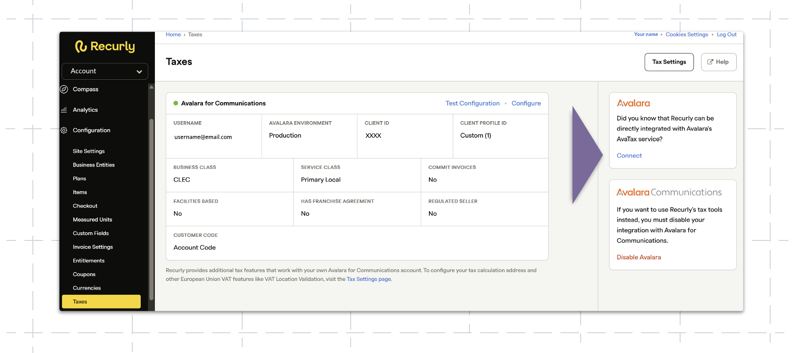
Task: Click the Avalara Communications logo
Action: [x=669, y=192]
